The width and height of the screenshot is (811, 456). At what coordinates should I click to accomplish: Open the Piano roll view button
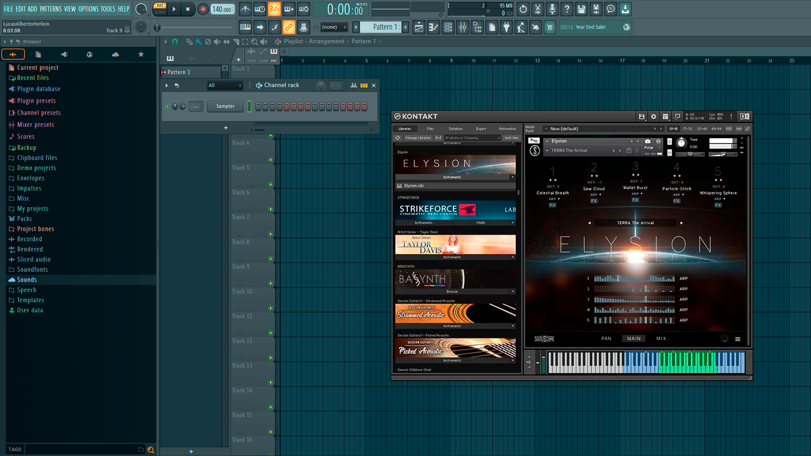[x=433, y=27]
